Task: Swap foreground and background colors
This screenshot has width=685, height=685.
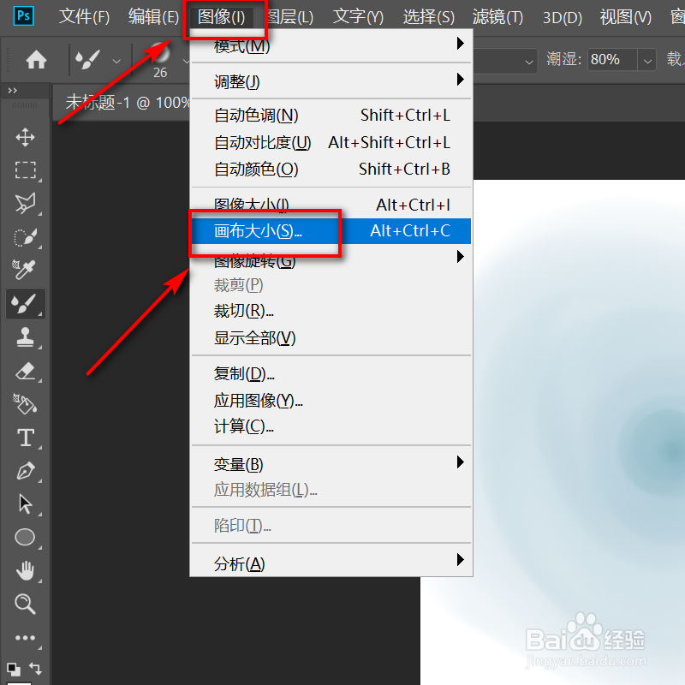Action: (35, 669)
